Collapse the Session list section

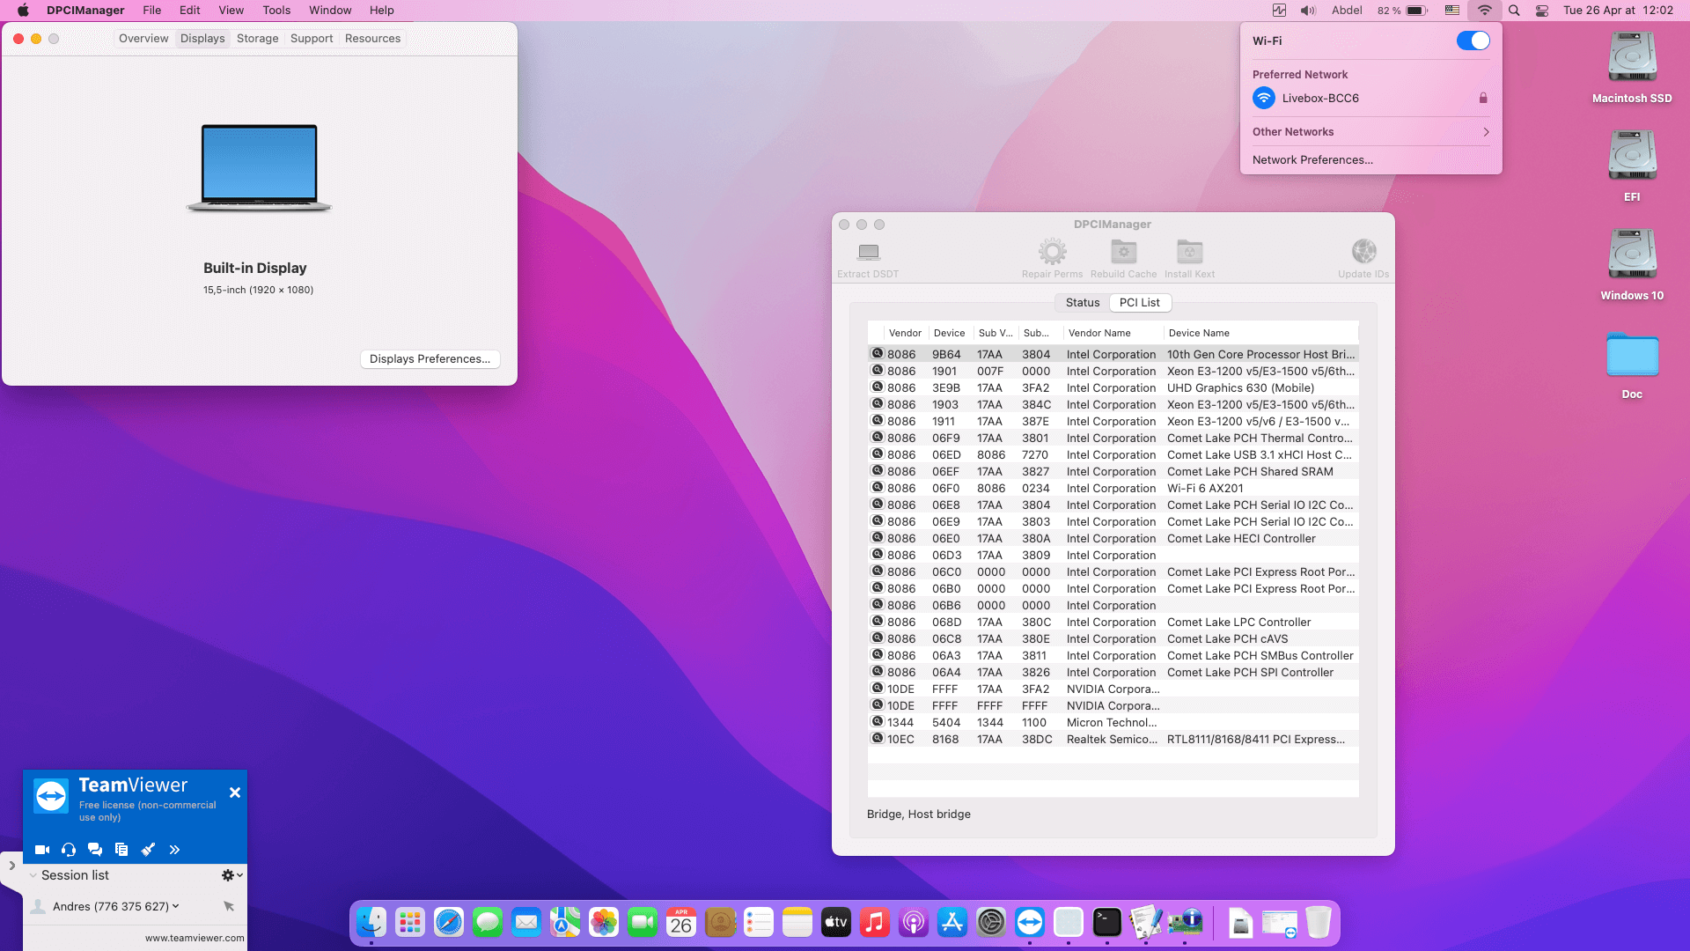[x=33, y=875]
